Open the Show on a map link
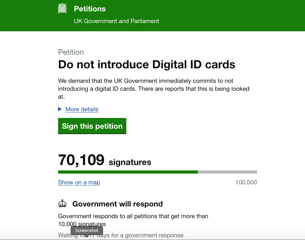This screenshot has height=240, width=305. [79, 182]
